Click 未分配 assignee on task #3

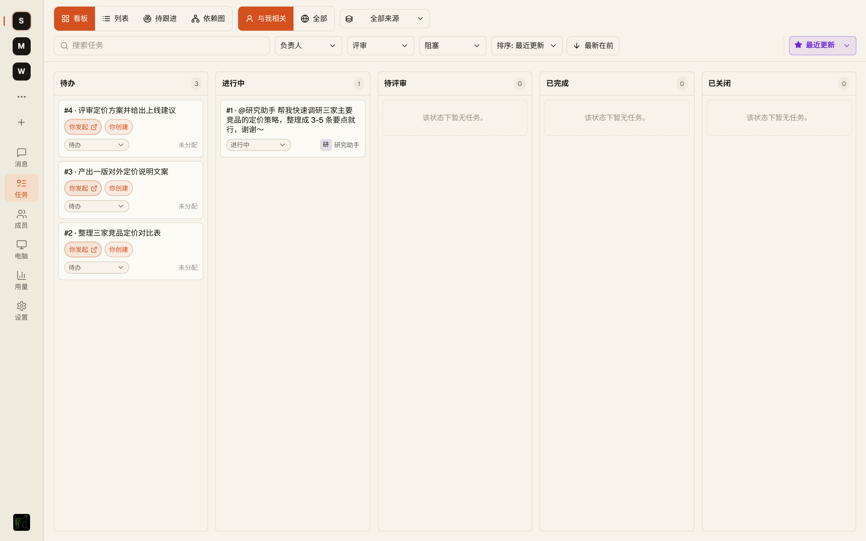pos(188,206)
